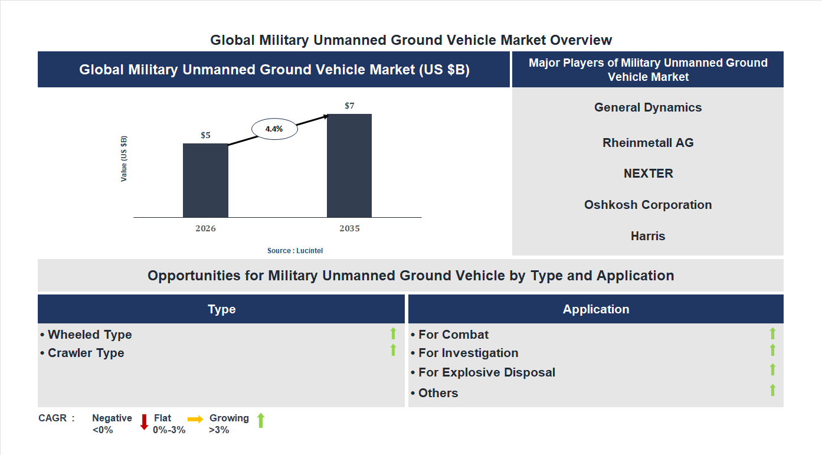Click the 2035 market value bar
Viewport: 822px width, 455px height.
tap(349, 165)
